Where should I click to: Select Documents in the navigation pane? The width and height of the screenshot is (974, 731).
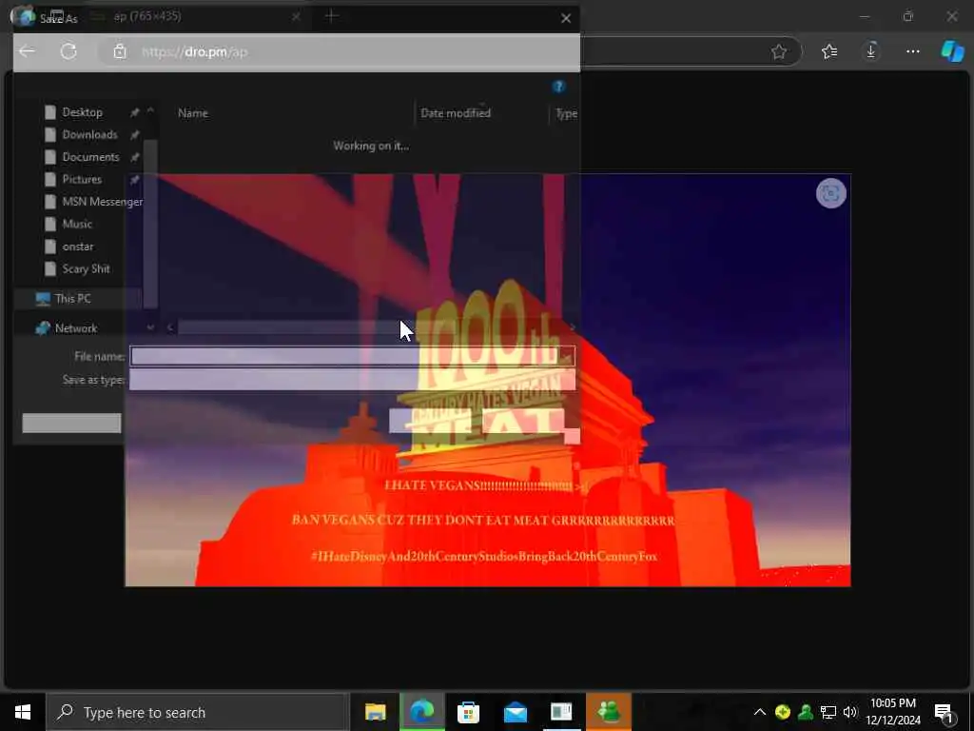[89, 157]
